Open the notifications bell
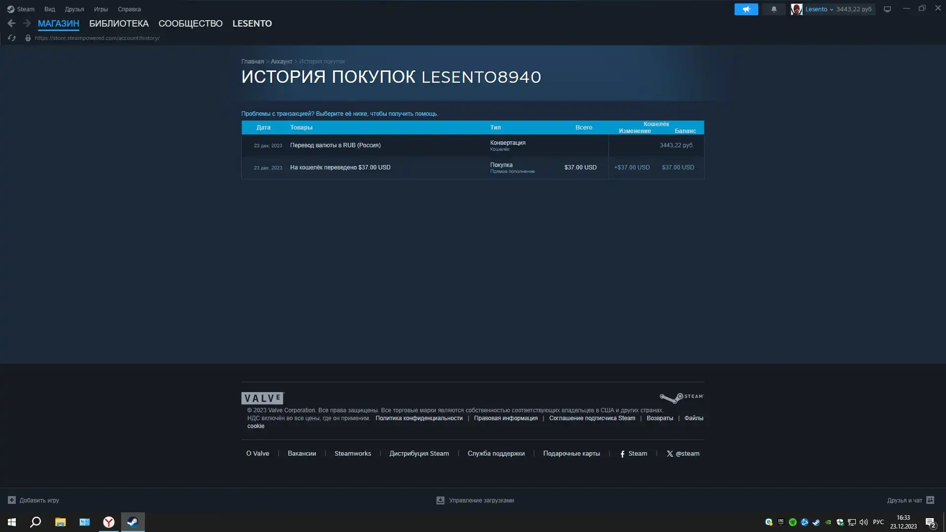 pos(774,9)
